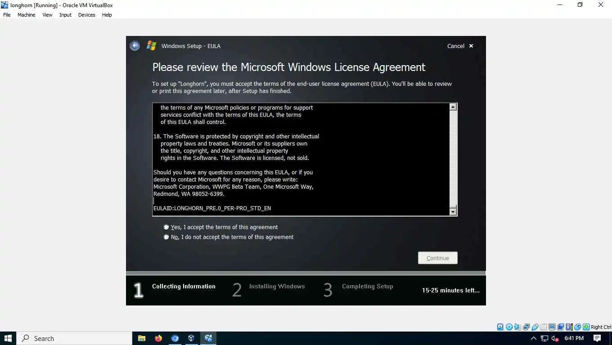Image resolution: width=612 pixels, height=345 pixels.
Task: Click the Right Ctrl host key label
Action: click(x=601, y=327)
